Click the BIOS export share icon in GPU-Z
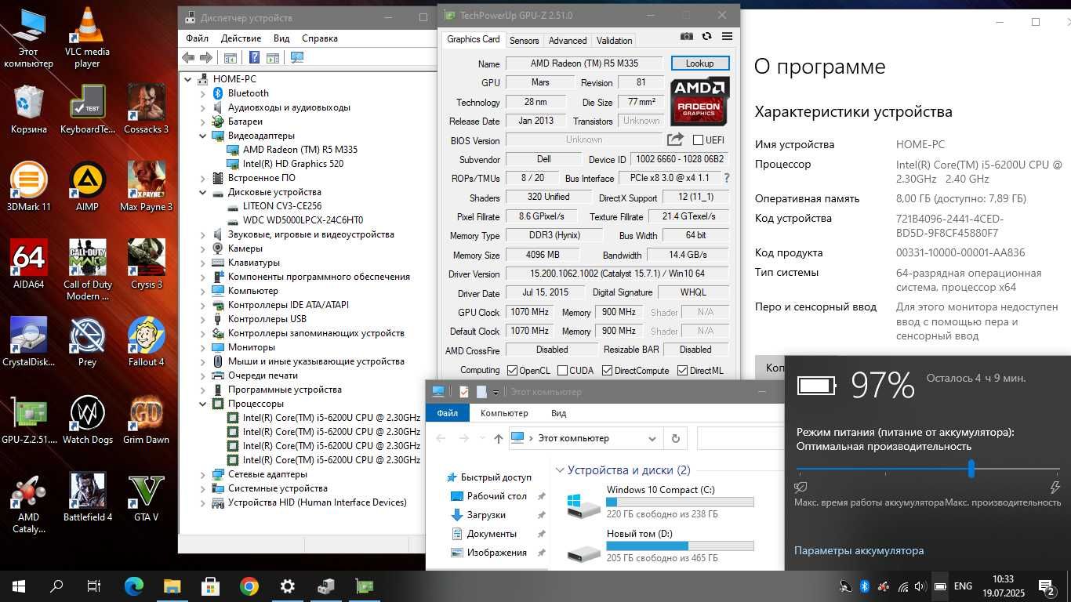1071x602 pixels. (x=675, y=140)
